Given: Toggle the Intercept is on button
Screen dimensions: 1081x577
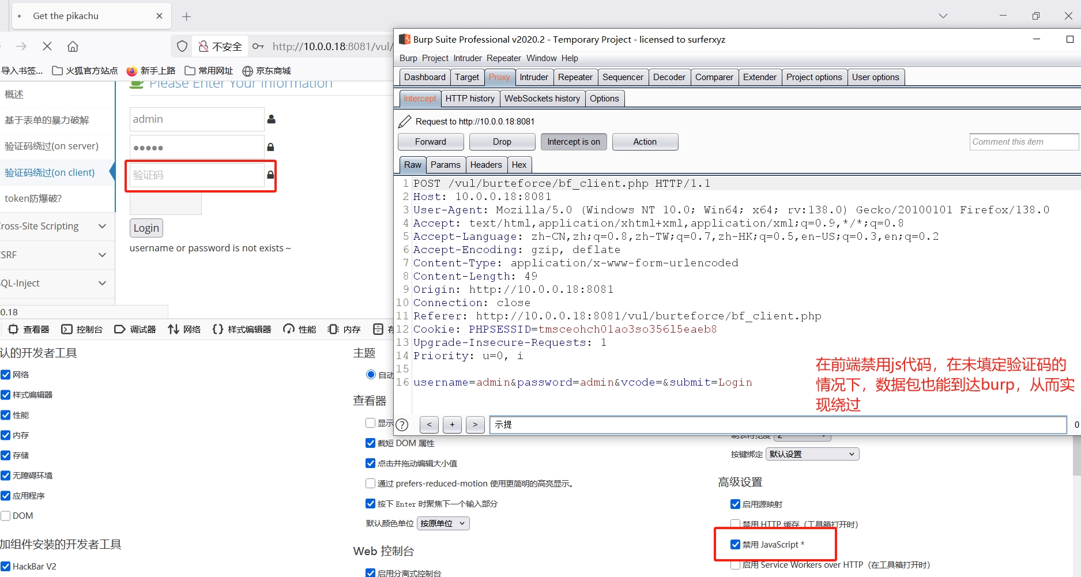Looking at the screenshot, I should 574,142.
